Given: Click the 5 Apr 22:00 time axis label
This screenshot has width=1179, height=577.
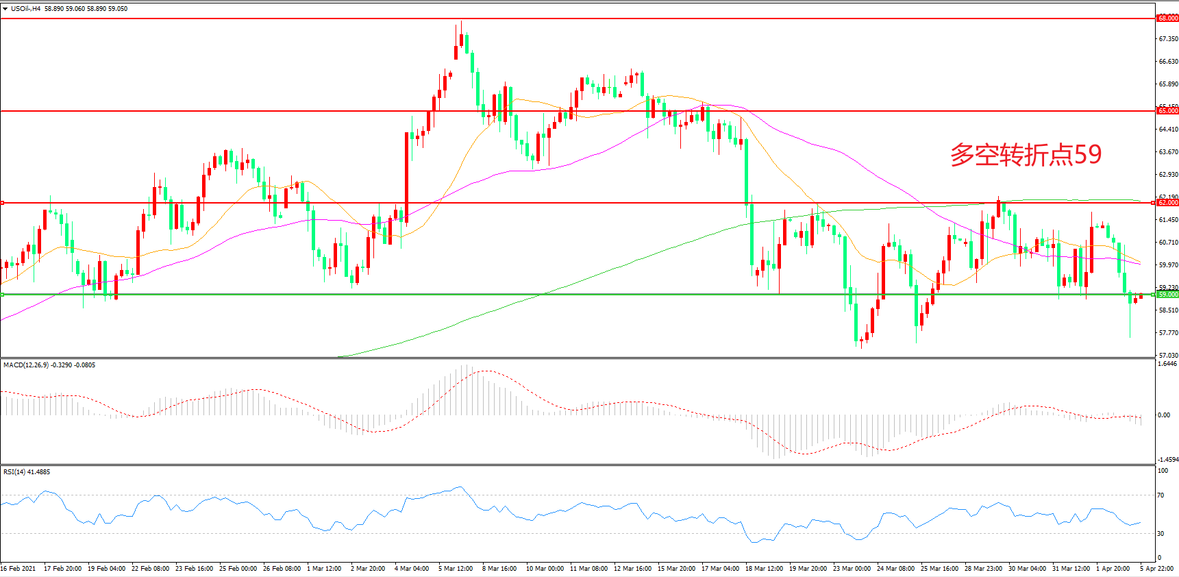Looking at the screenshot, I should (1156, 569).
